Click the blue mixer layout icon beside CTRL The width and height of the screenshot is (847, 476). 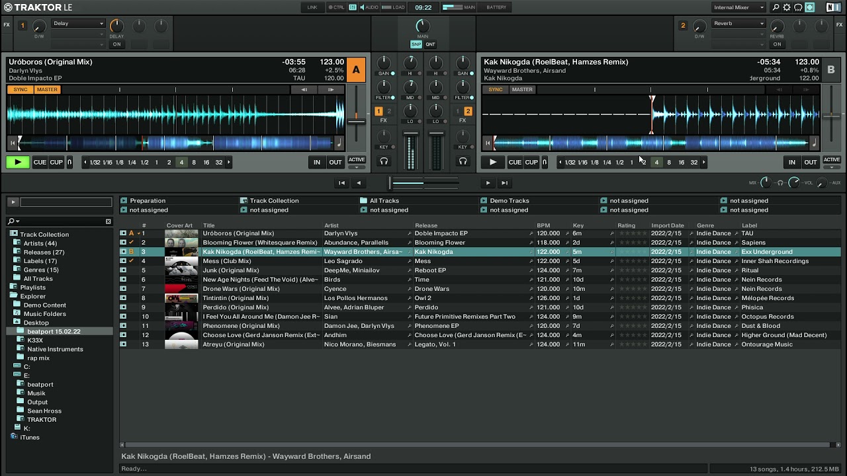[353, 7]
